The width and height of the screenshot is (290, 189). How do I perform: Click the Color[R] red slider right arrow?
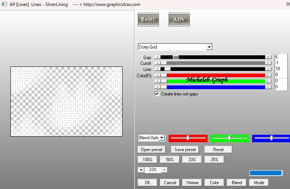point(268,75)
